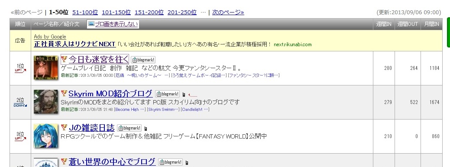Click trophy icon beside Skyrim MOD紹介ブログ
The width and height of the screenshot is (450, 167).
[64, 93]
